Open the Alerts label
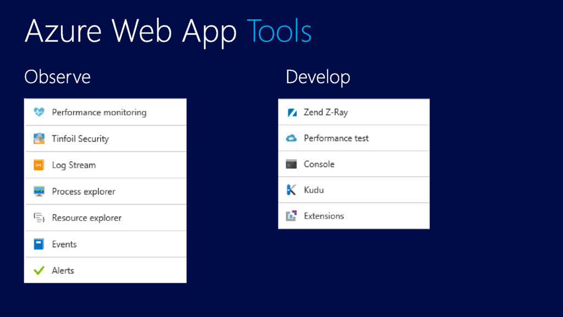Image resolution: width=563 pixels, height=317 pixels. pos(63,271)
